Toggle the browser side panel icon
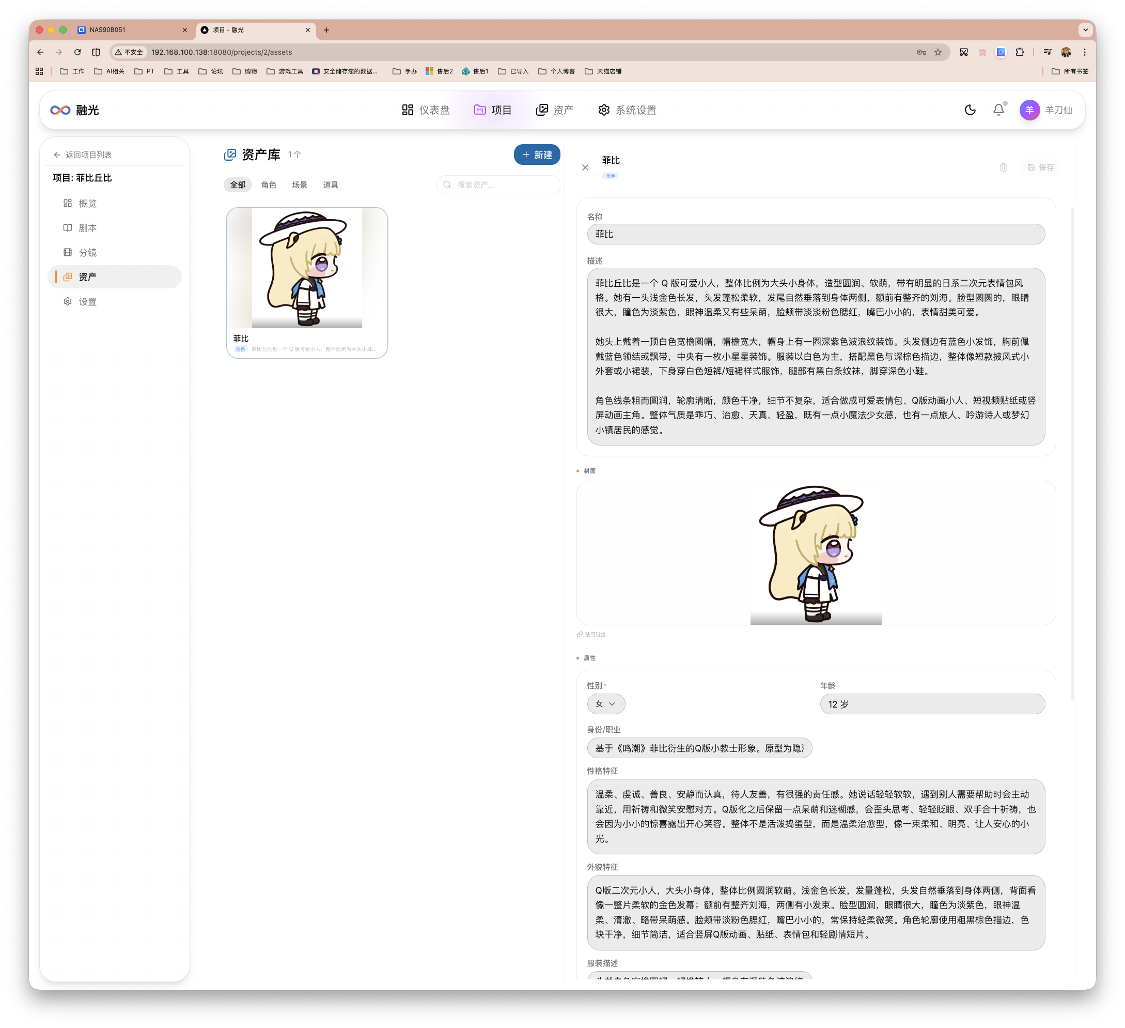This screenshot has height=1028, width=1125. pyautogui.click(x=96, y=52)
